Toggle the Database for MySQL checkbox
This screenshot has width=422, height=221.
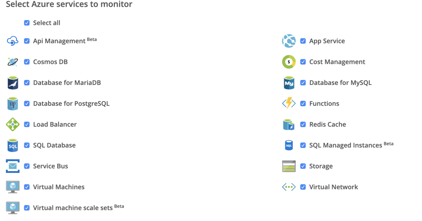(303, 83)
